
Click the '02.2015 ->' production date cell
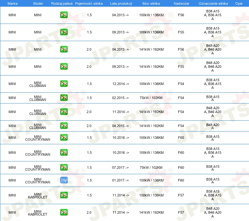(120, 98)
